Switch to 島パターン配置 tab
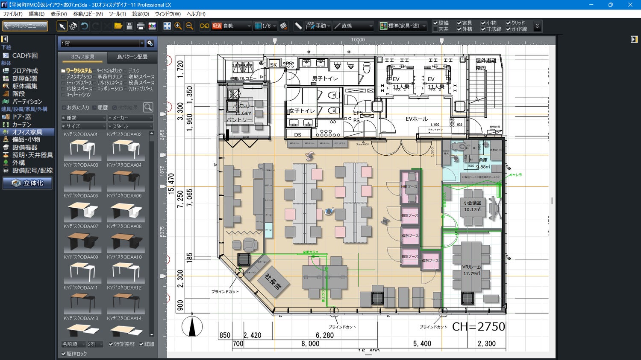641x360 pixels. pos(132,57)
